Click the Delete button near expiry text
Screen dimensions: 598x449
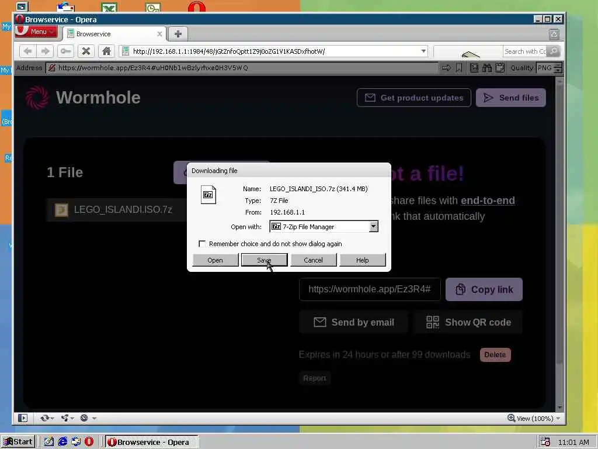495,355
